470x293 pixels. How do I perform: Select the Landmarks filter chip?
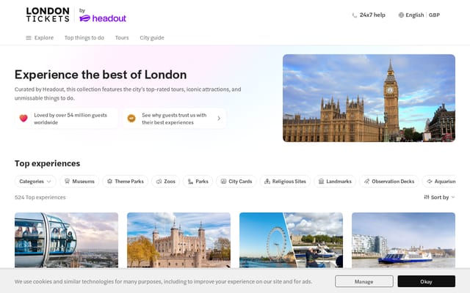335,181
